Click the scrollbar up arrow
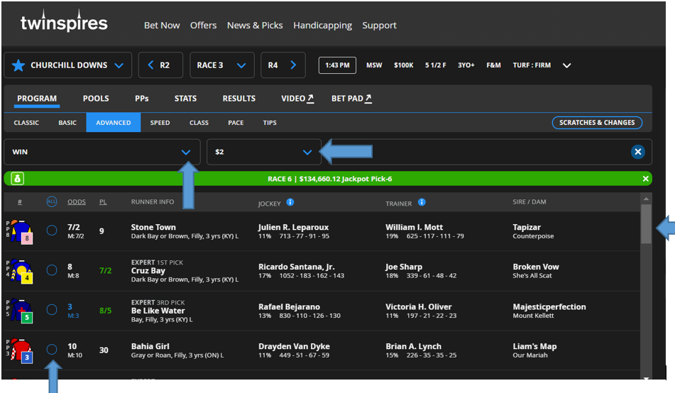 [646, 199]
